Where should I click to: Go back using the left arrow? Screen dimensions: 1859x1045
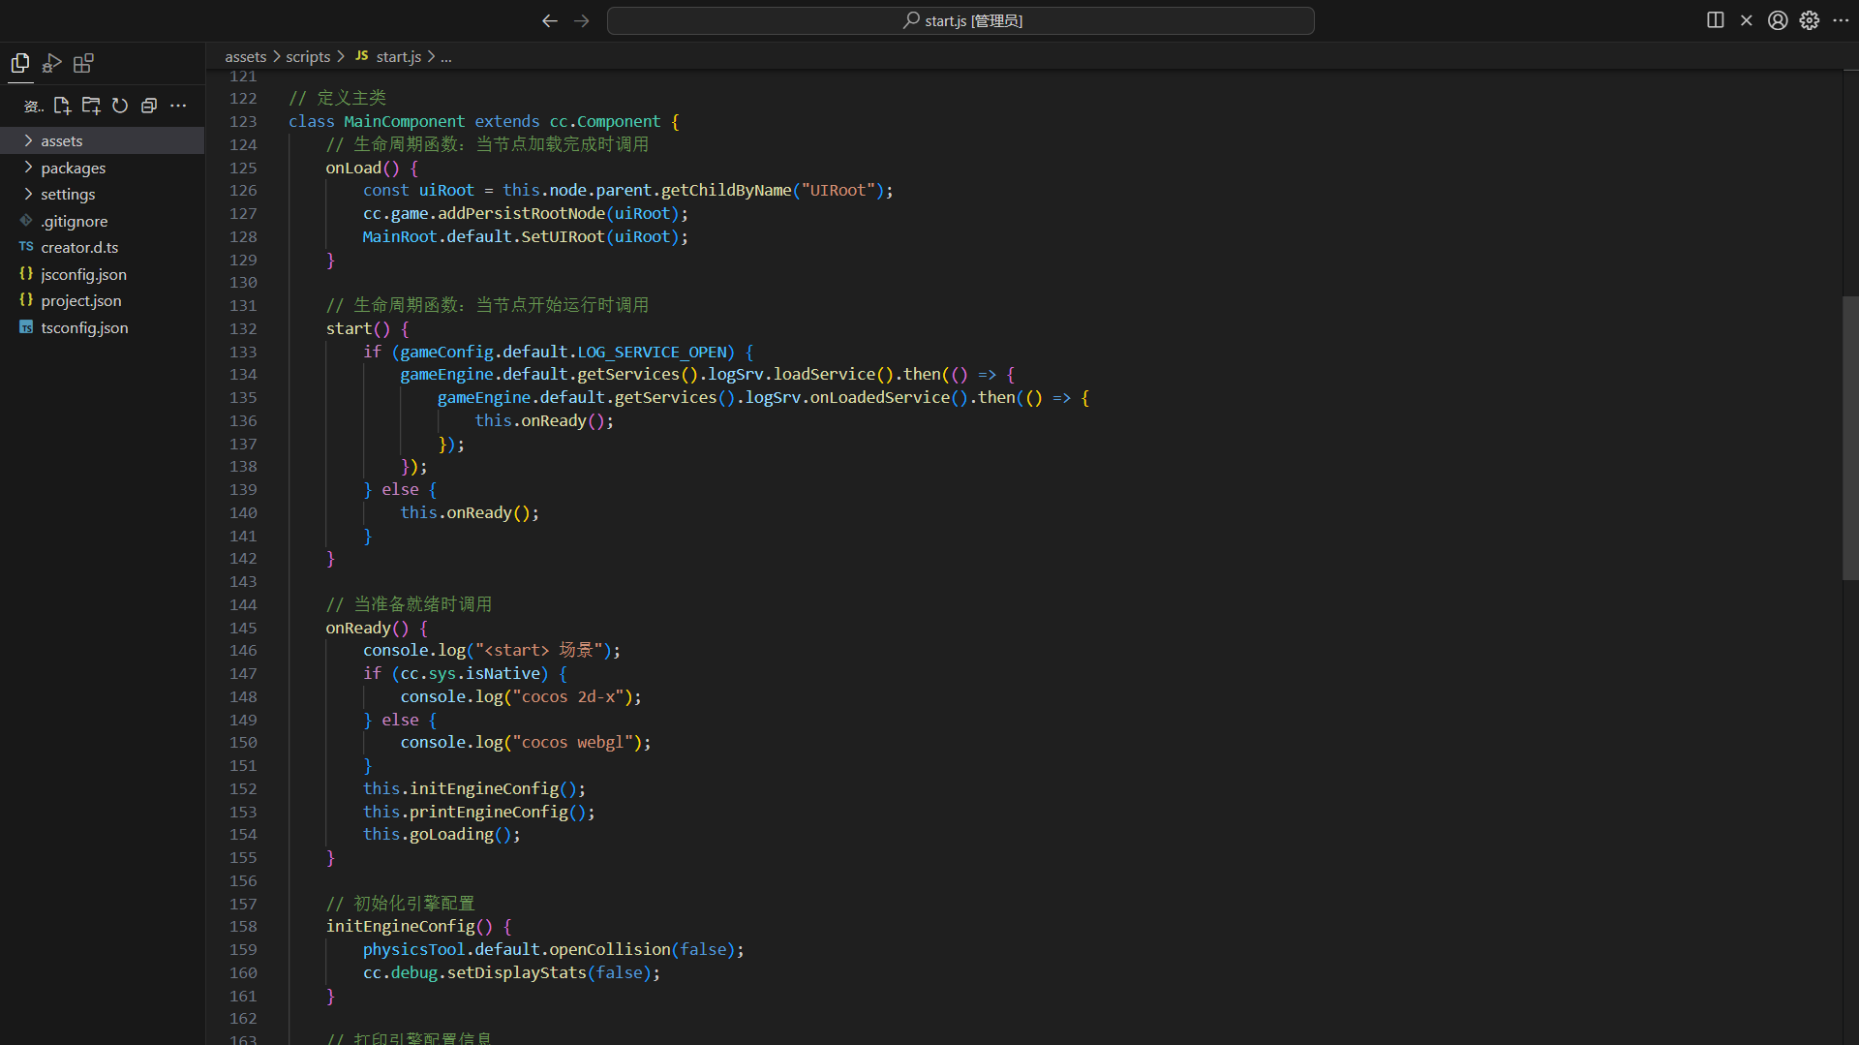550,20
